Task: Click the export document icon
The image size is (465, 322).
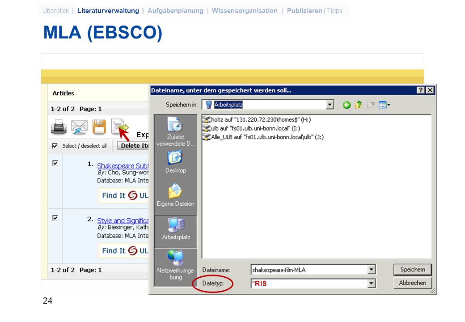Action: [120, 126]
